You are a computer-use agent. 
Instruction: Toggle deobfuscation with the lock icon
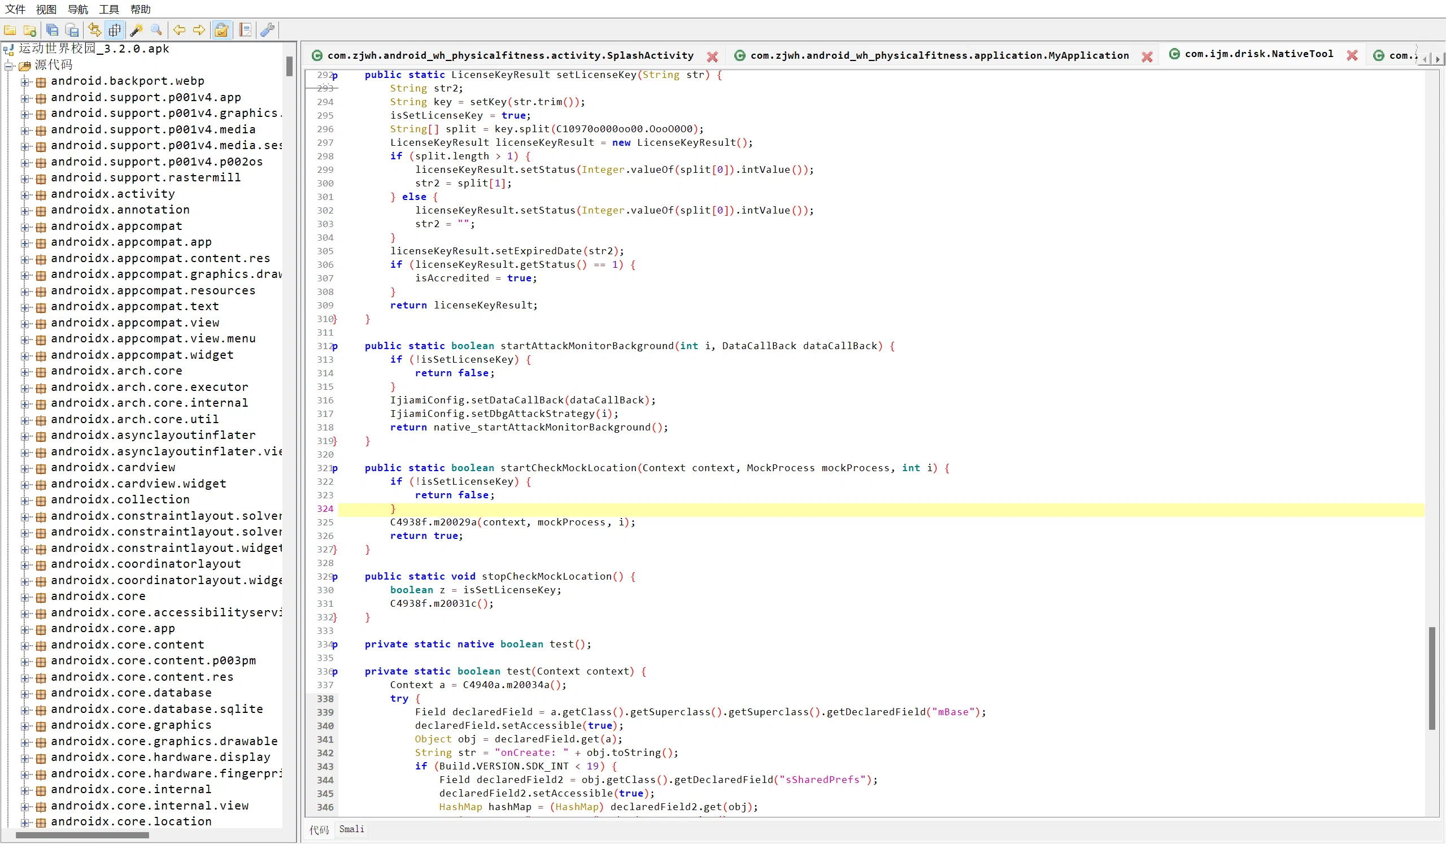tap(221, 30)
